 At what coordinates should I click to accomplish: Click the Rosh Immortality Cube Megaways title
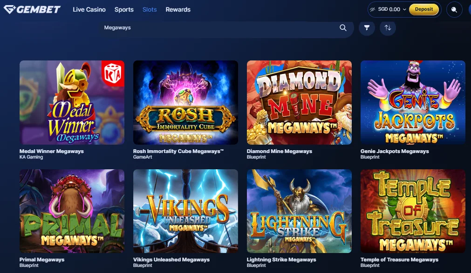[178, 151]
